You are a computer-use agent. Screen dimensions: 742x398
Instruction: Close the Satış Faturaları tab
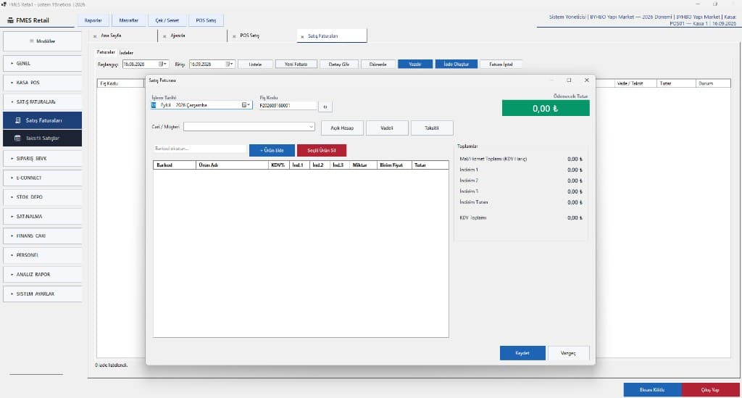tap(302, 36)
